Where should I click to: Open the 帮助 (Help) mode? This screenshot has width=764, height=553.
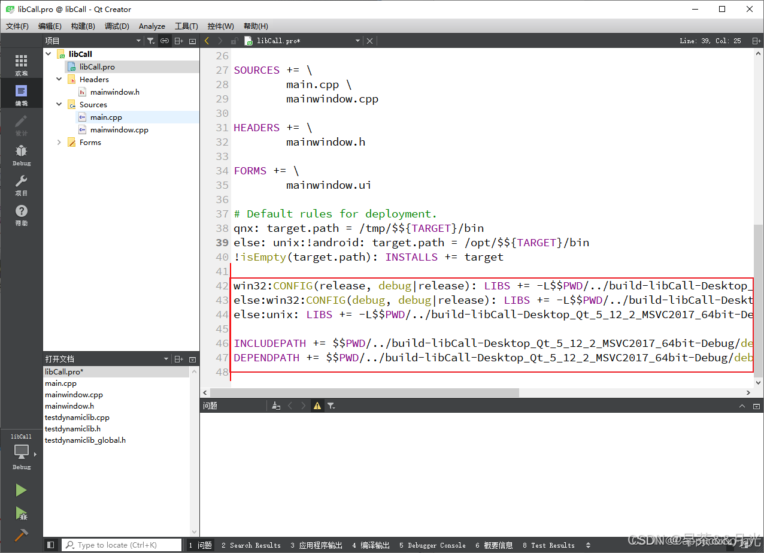pos(21,214)
